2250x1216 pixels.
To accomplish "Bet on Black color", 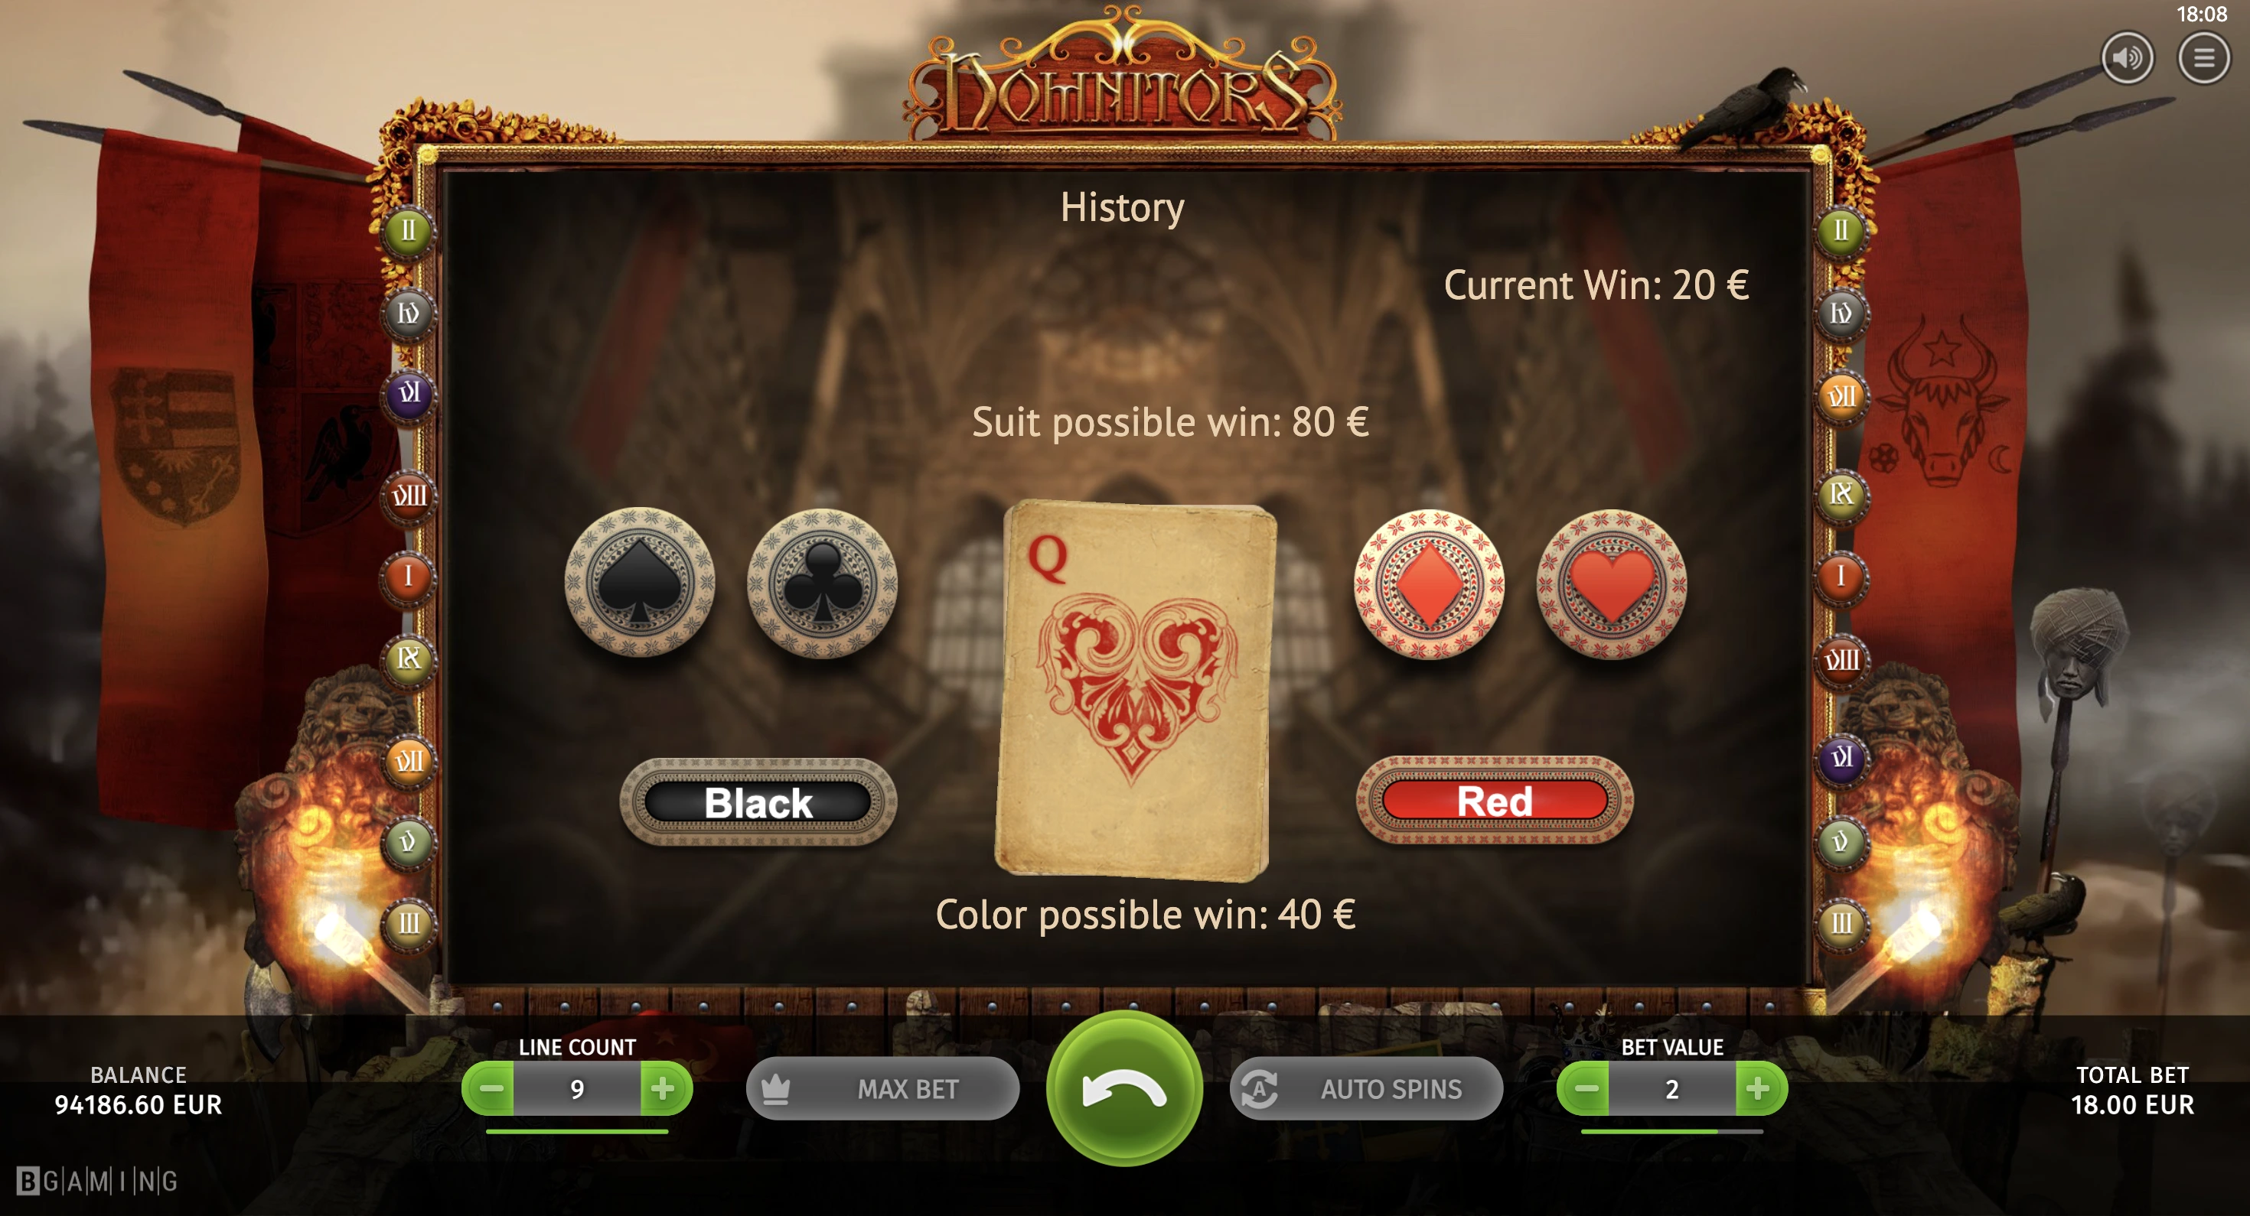I will pos(758,801).
